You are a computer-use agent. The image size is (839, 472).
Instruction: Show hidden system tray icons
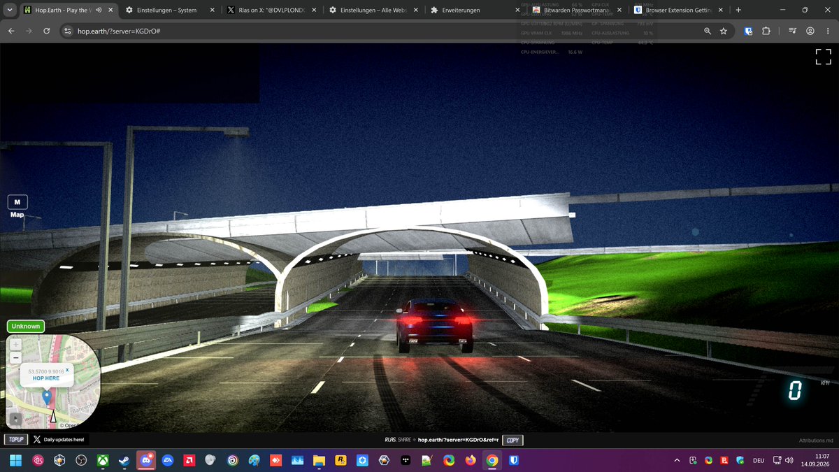676,461
